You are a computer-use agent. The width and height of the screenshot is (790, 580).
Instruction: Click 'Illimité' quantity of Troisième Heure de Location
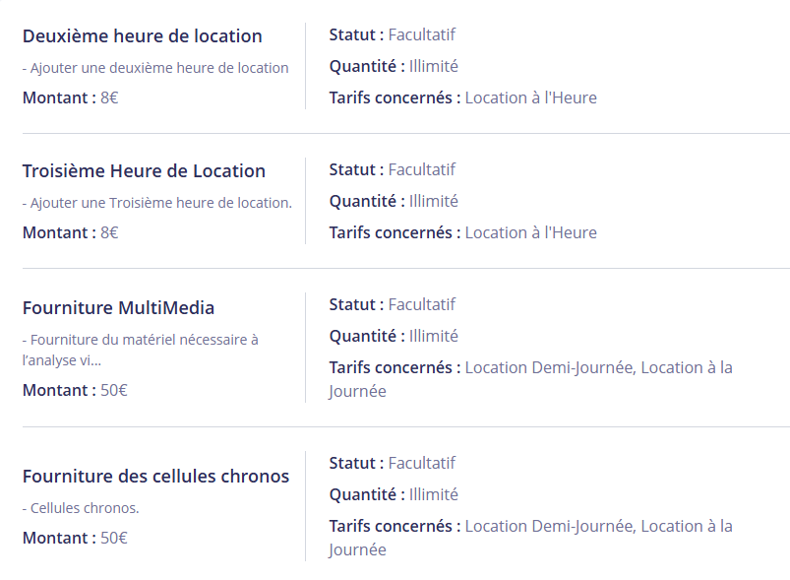point(434,201)
